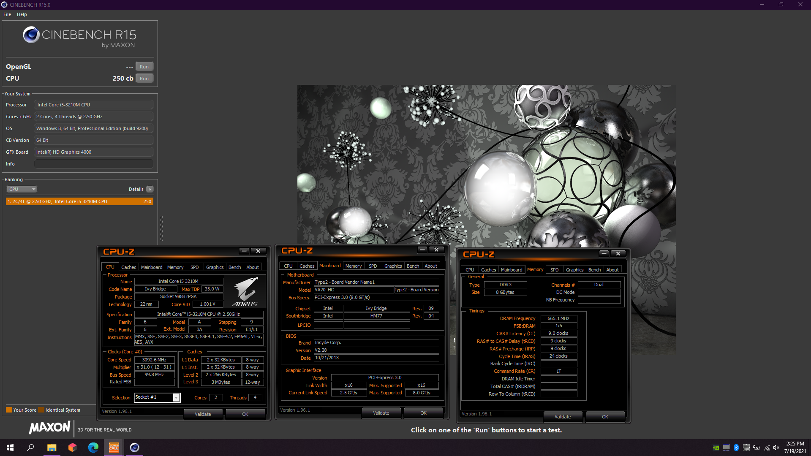811x456 pixels.
Task: Click the Identical System legend swatch
Action: click(x=41, y=410)
